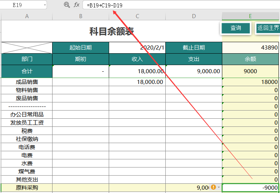Click the 余额 column header cell
280x193 pixels.
(250, 59)
